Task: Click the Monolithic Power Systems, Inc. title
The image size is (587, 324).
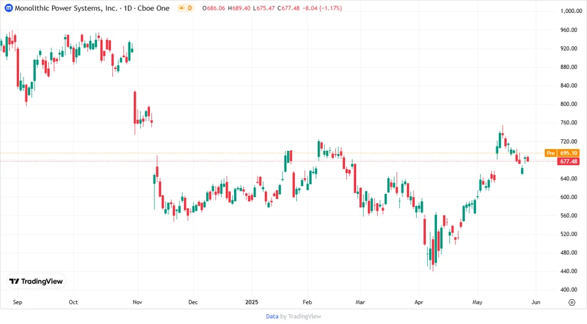Action: [x=66, y=8]
